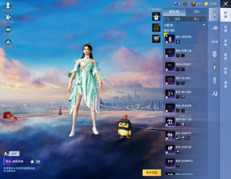This screenshot has height=179, width=231.
Task: Open the 枪械 firearms menu
Action: [x=225, y=29]
